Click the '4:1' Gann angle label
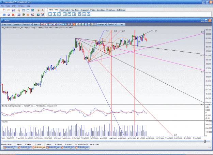Screen dimensions: 213x155 (x=156, y=31)
